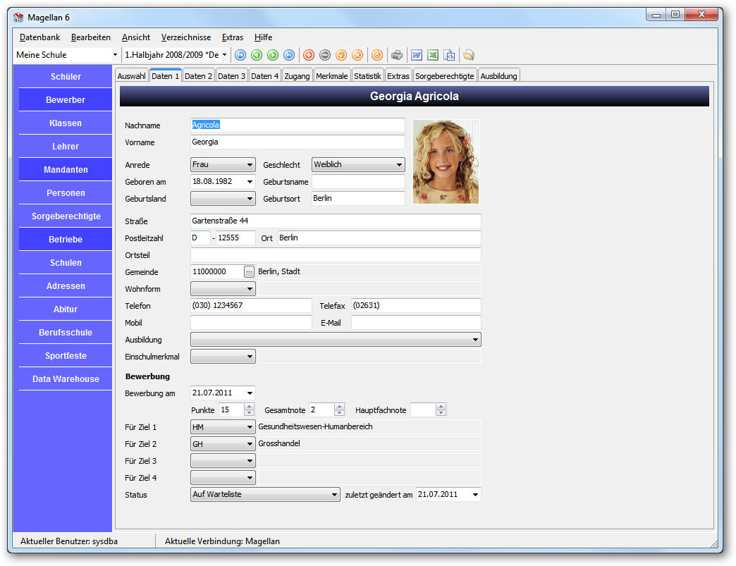Viewport: 736px width, 566px height.
Task: Open Lehrer section in sidebar
Action: pyautogui.click(x=66, y=147)
